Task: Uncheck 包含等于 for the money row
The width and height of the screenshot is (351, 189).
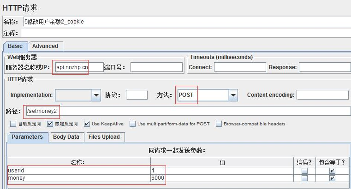Action: [332, 178]
